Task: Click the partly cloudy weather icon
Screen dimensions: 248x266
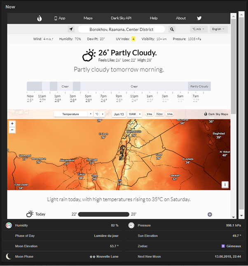Action: click(x=89, y=55)
